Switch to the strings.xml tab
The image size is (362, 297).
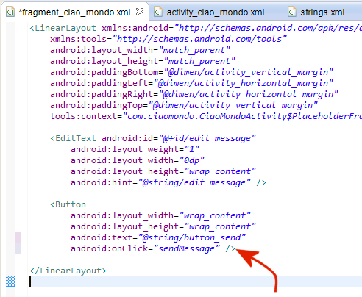point(322,12)
